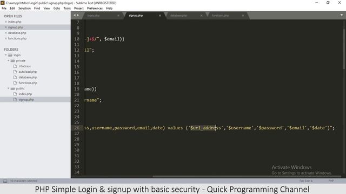Viewport: 346px width, 194px height.
Task: Click the .htaccess file icon
Action: 15,66
